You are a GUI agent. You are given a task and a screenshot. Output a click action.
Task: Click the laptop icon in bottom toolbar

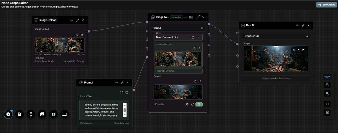65,114
